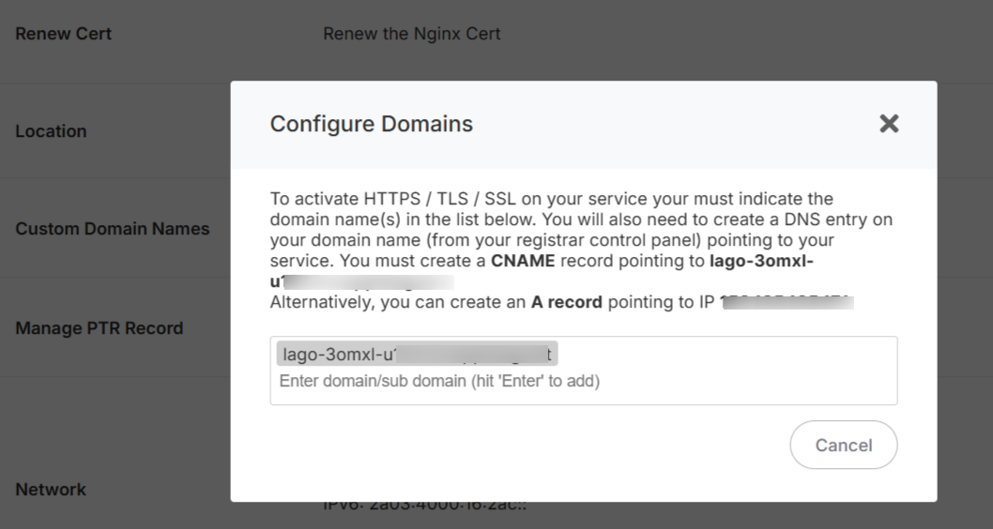This screenshot has width=993, height=529.
Task: Open the 'Manage PTR Record' row
Action: point(99,328)
